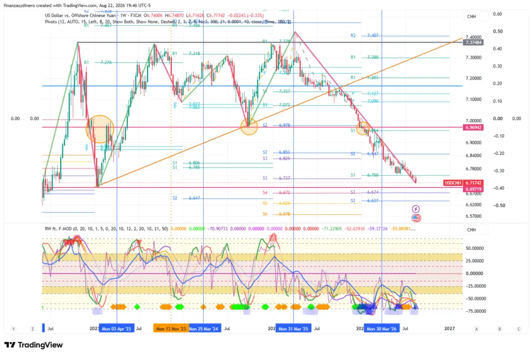Screen dimensions: 532x356
Task: Click the 0.60 secondary scale value
Action: pos(498,14)
